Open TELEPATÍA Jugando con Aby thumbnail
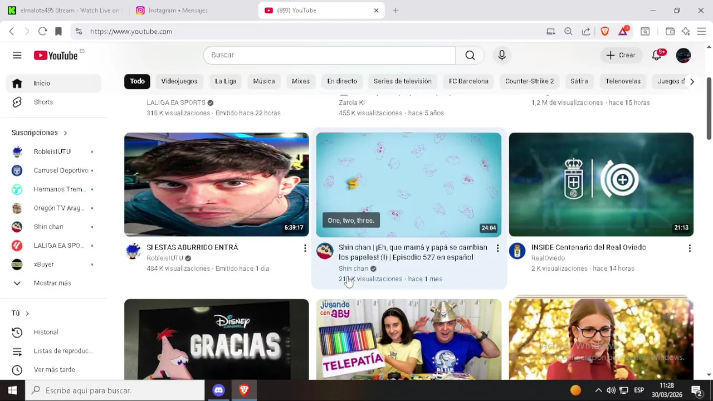The width and height of the screenshot is (713, 401). [x=409, y=339]
